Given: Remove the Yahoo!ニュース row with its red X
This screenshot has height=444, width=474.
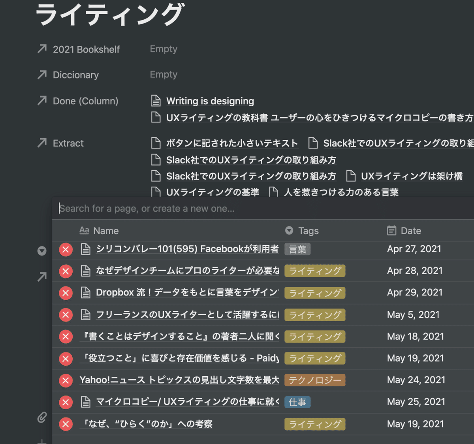Looking at the screenshot, I should coord(66,380).
